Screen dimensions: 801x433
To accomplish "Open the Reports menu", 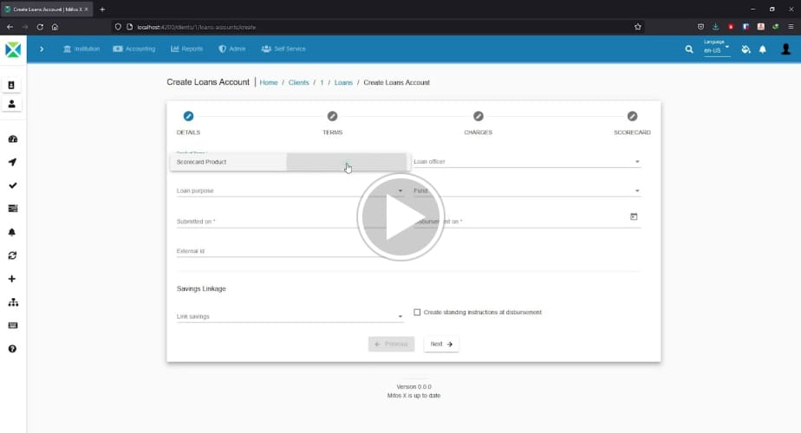I will point(186,49).
